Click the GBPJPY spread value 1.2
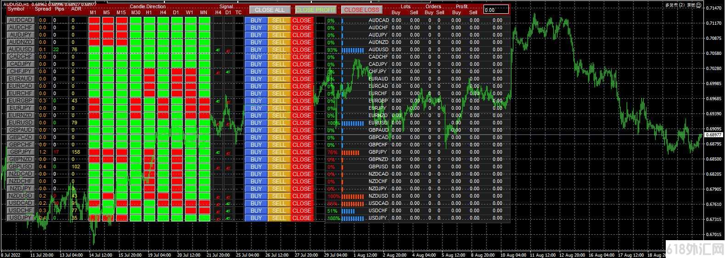 point(43,152)
